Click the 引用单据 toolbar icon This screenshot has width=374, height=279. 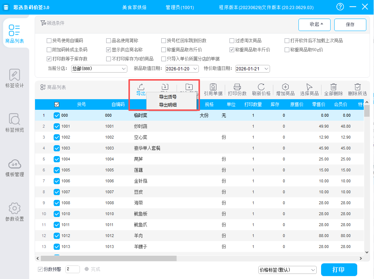tap(213, 87)
